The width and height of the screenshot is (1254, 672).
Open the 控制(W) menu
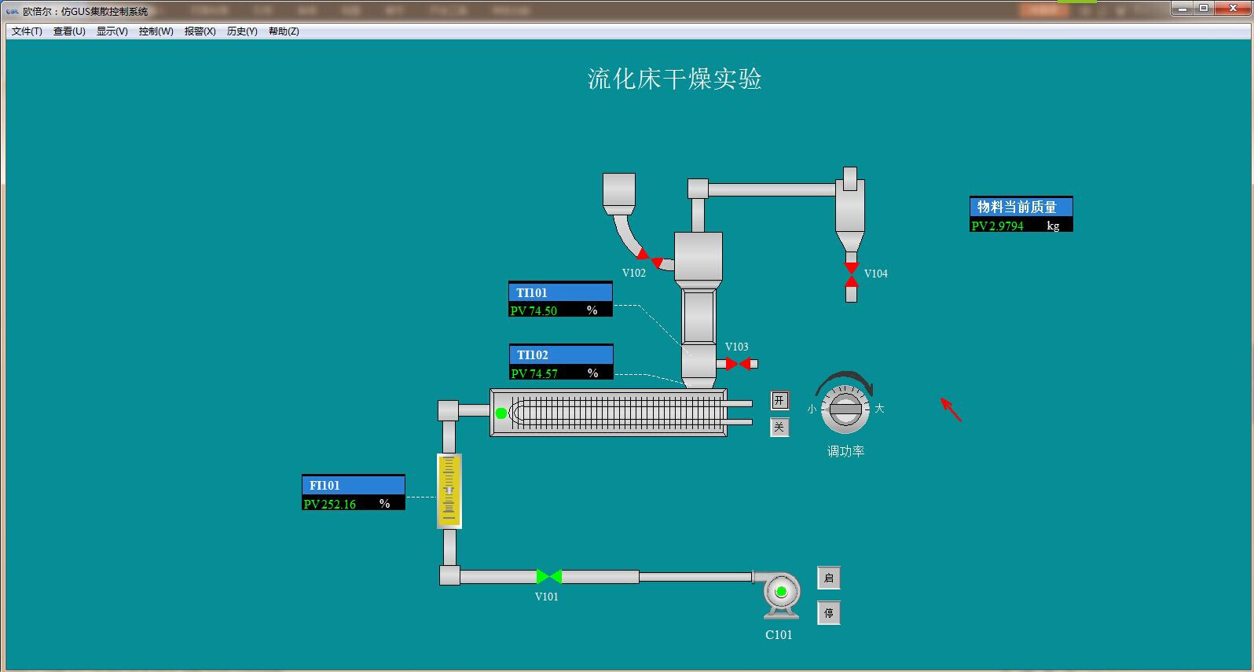pyautogui.click(x=156, y=31)
